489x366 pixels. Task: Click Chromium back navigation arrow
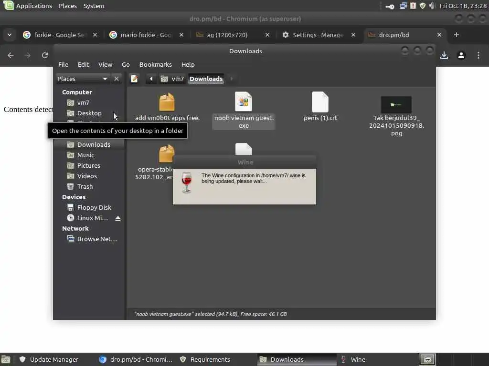point(11,55)
